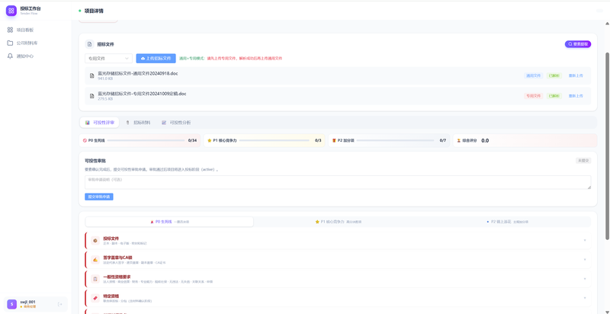Click the scrollbar up arrow
The height and width of the screenshot is (314, 610).
coord(607,24)
